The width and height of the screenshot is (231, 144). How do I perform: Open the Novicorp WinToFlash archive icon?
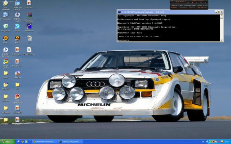[x=29, y=15]
